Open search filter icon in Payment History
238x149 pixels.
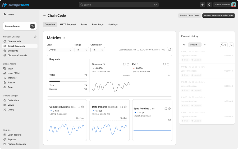click(x=224, y=45)
